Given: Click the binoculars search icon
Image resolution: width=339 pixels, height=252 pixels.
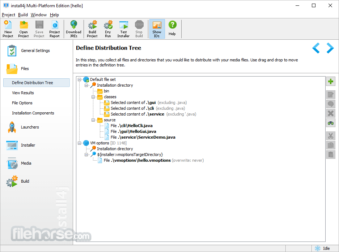Looking at the screenshot, I should [x=331, y=123].
